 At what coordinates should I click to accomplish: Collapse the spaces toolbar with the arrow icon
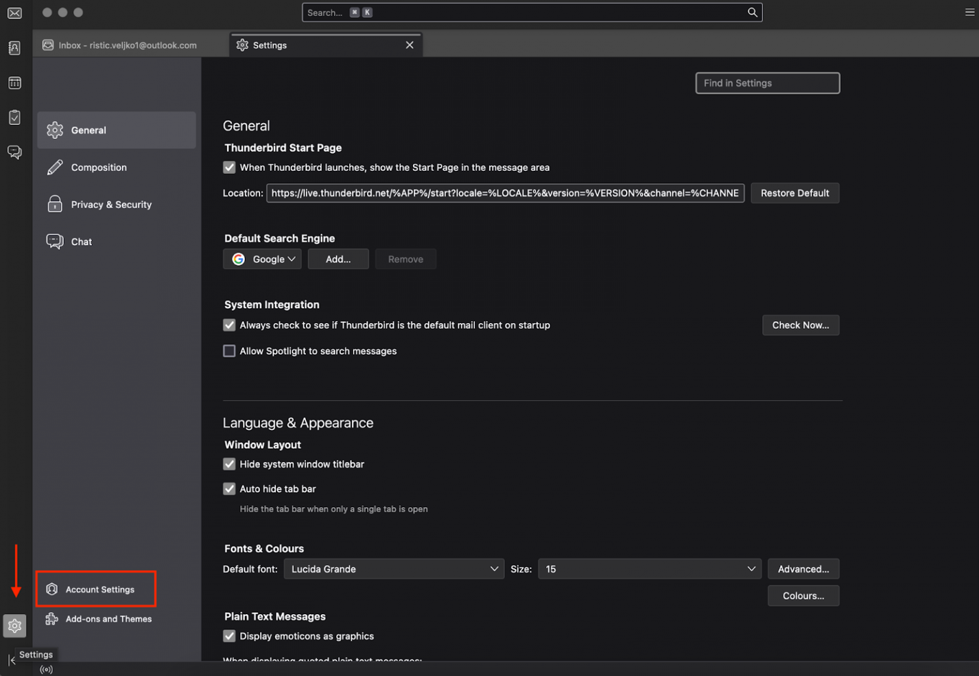[x=11, y=660]
